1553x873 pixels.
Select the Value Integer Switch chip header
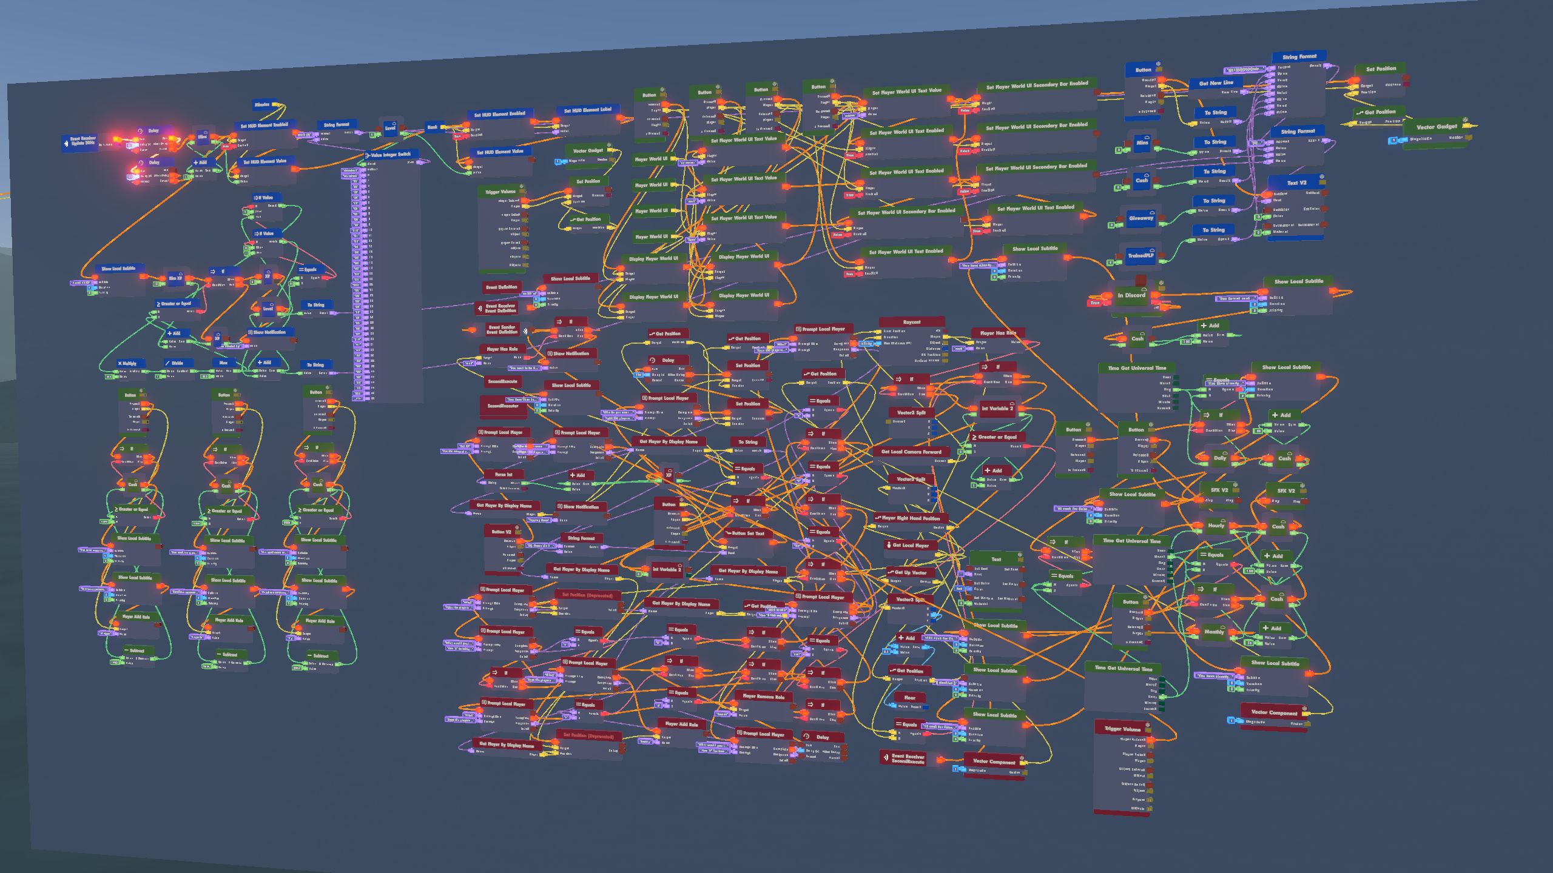click(391, 155)
